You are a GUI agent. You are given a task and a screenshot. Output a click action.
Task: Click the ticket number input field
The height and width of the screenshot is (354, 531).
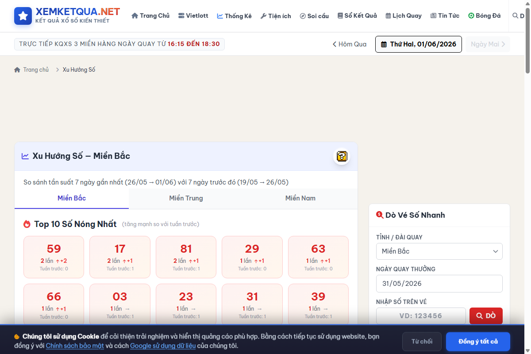click(x=421, y=316)
